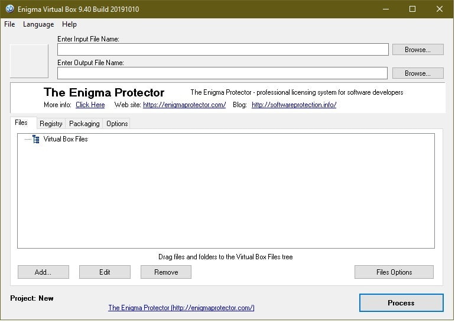The width and height of the screenshot is (455, 322).
Task: Focus the Enter Output File Name field
Action: coord(222,73)
